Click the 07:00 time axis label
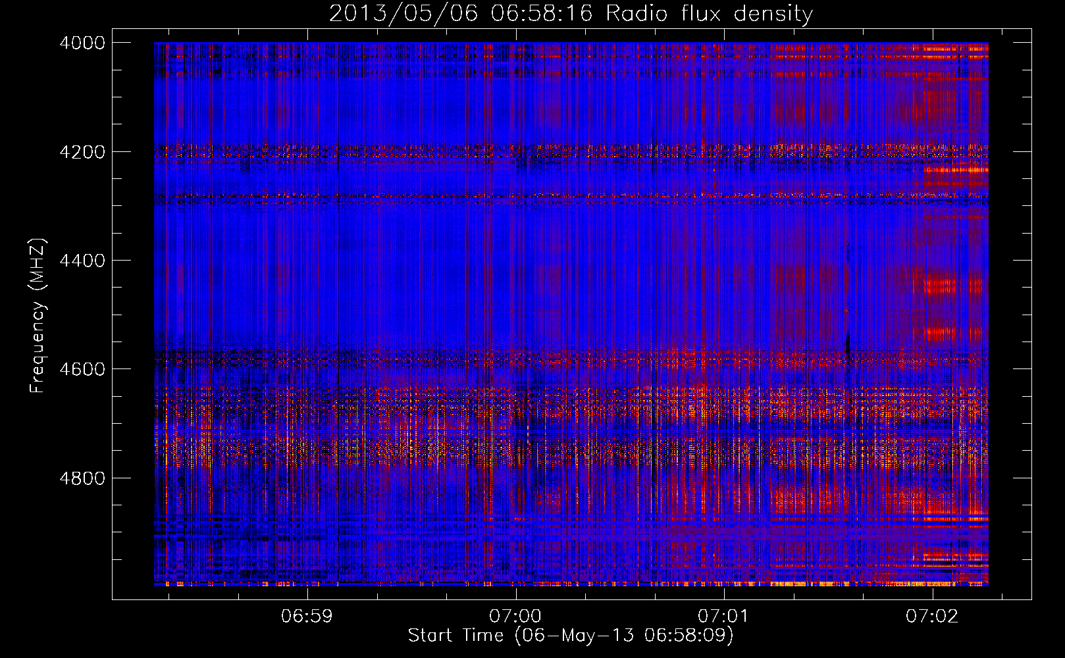1065x658 pixels. pos(515,616)
